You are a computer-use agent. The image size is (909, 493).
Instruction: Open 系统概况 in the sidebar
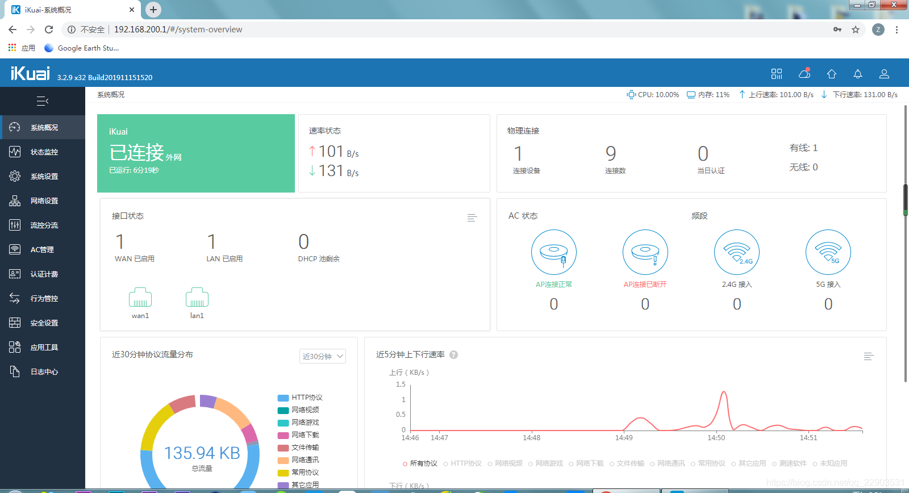[43, 127]
